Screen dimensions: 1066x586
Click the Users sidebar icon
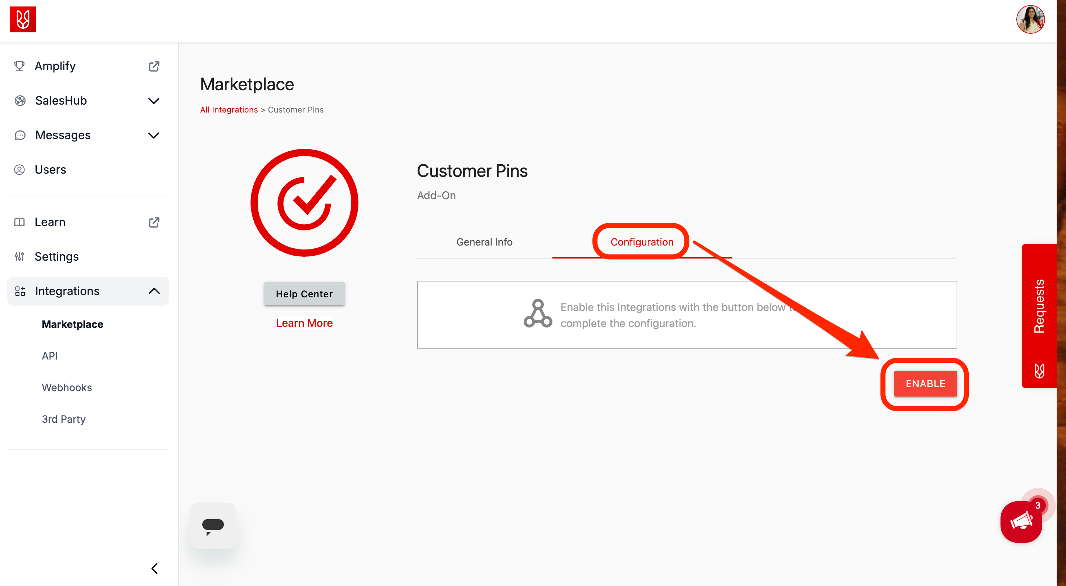pos(19,169)
